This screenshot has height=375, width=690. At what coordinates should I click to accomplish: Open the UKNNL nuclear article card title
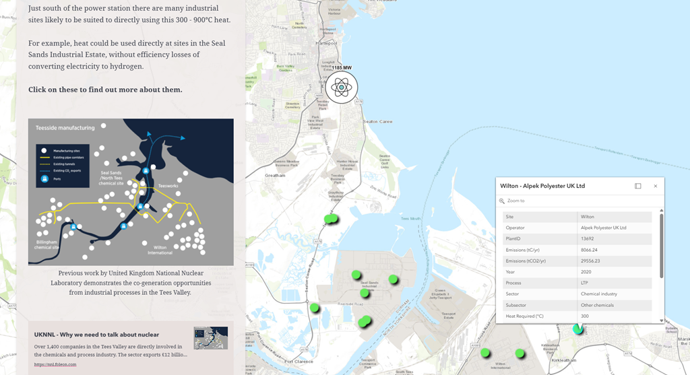pyautogui.click(x=96, y=334)
